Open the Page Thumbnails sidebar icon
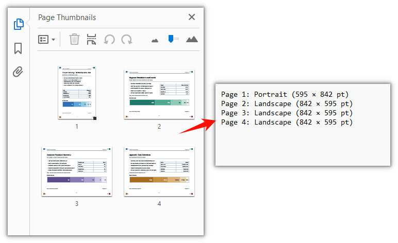 click(19, 24)
